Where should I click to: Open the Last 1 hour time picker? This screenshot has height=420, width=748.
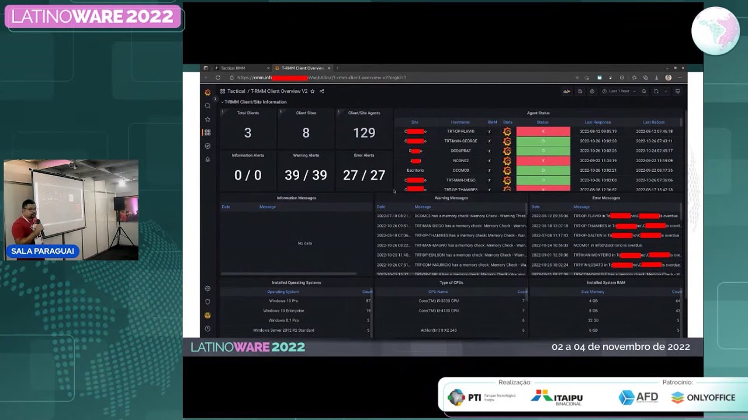coord(619,91)
